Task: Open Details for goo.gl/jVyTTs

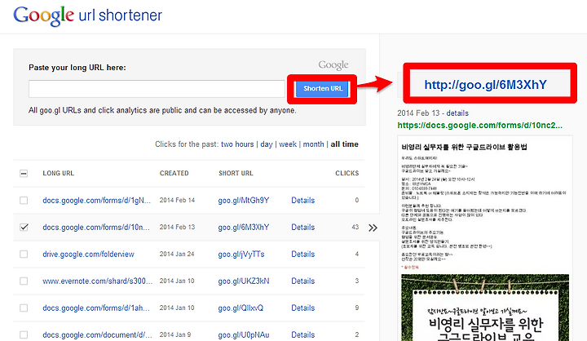Action: click(302, 255)
